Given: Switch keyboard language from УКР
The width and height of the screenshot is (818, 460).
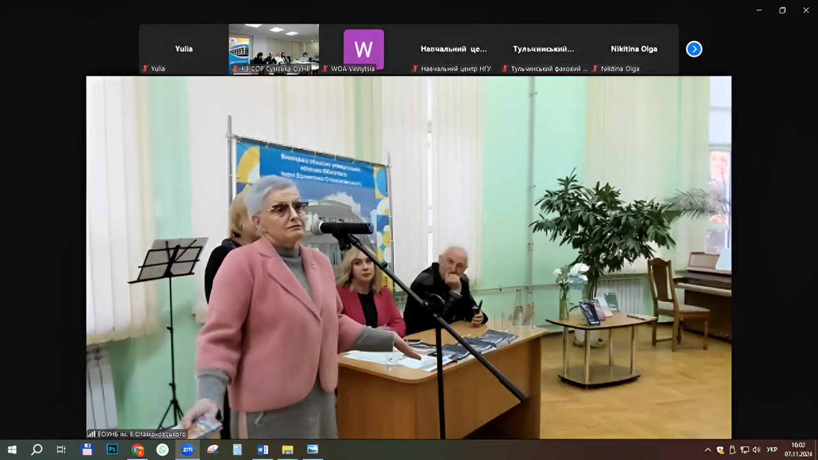Looking at the screenshot, I should coord(772,450).
